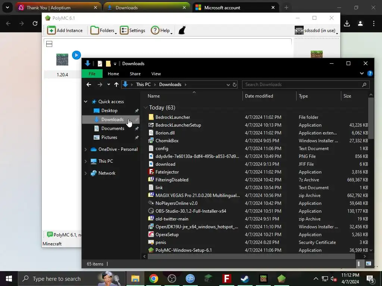Select the OpenJDK19U installer file
The height and width of the screenshot is (286, 382).
click(x=197, y=227)
